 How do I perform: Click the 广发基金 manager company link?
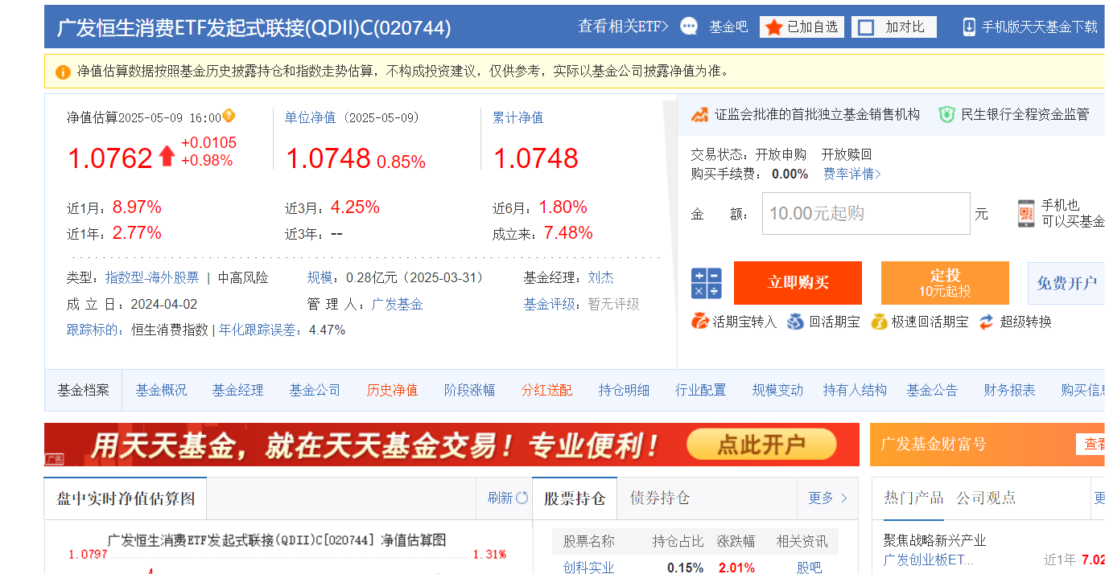pos(398,304)
